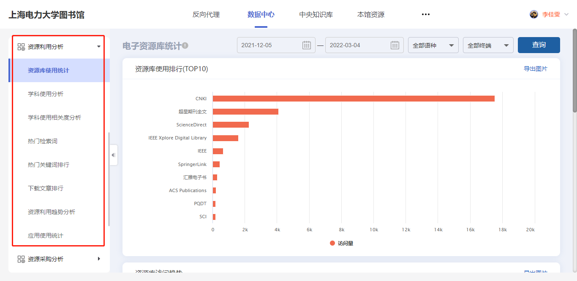Screen dimensions: 577x281
Task: Click the CNKI bar in the chart
Action: (x=354, y=99)
